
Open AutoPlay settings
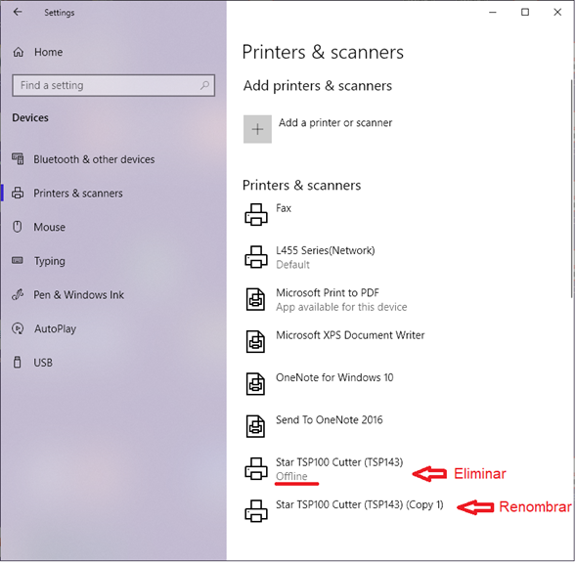pyautogui.click(x=55, y=328)
